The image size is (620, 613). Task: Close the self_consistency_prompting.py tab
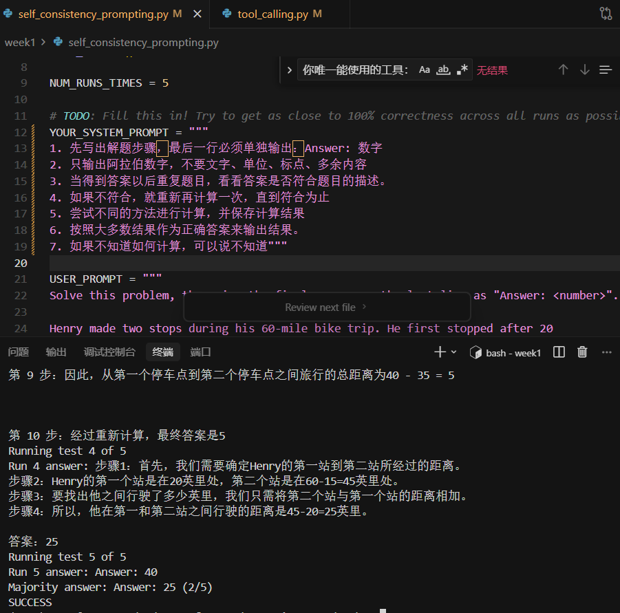197,14
